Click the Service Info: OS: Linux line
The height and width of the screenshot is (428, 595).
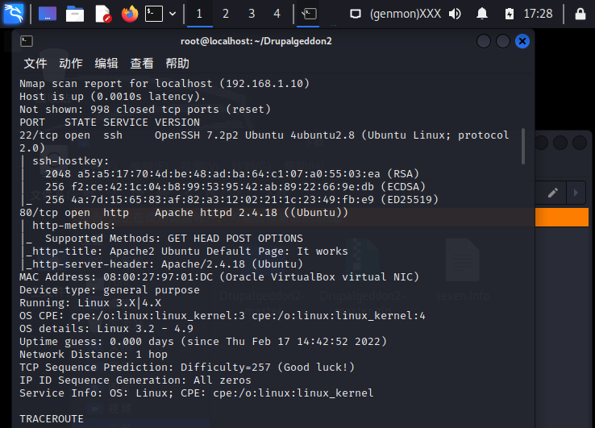pos(197,393)
